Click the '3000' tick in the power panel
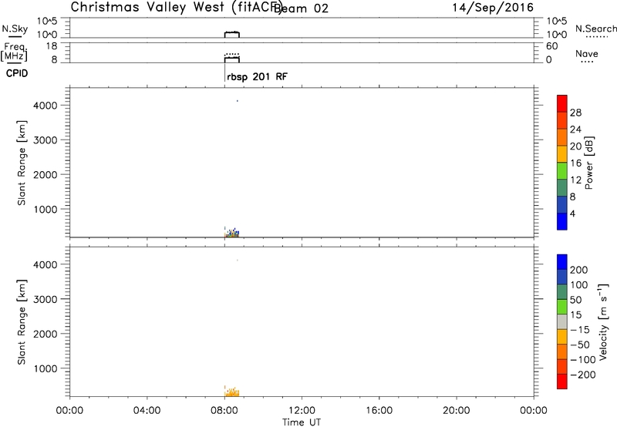This screenshot has height=427, width=617. click(46, 140)
